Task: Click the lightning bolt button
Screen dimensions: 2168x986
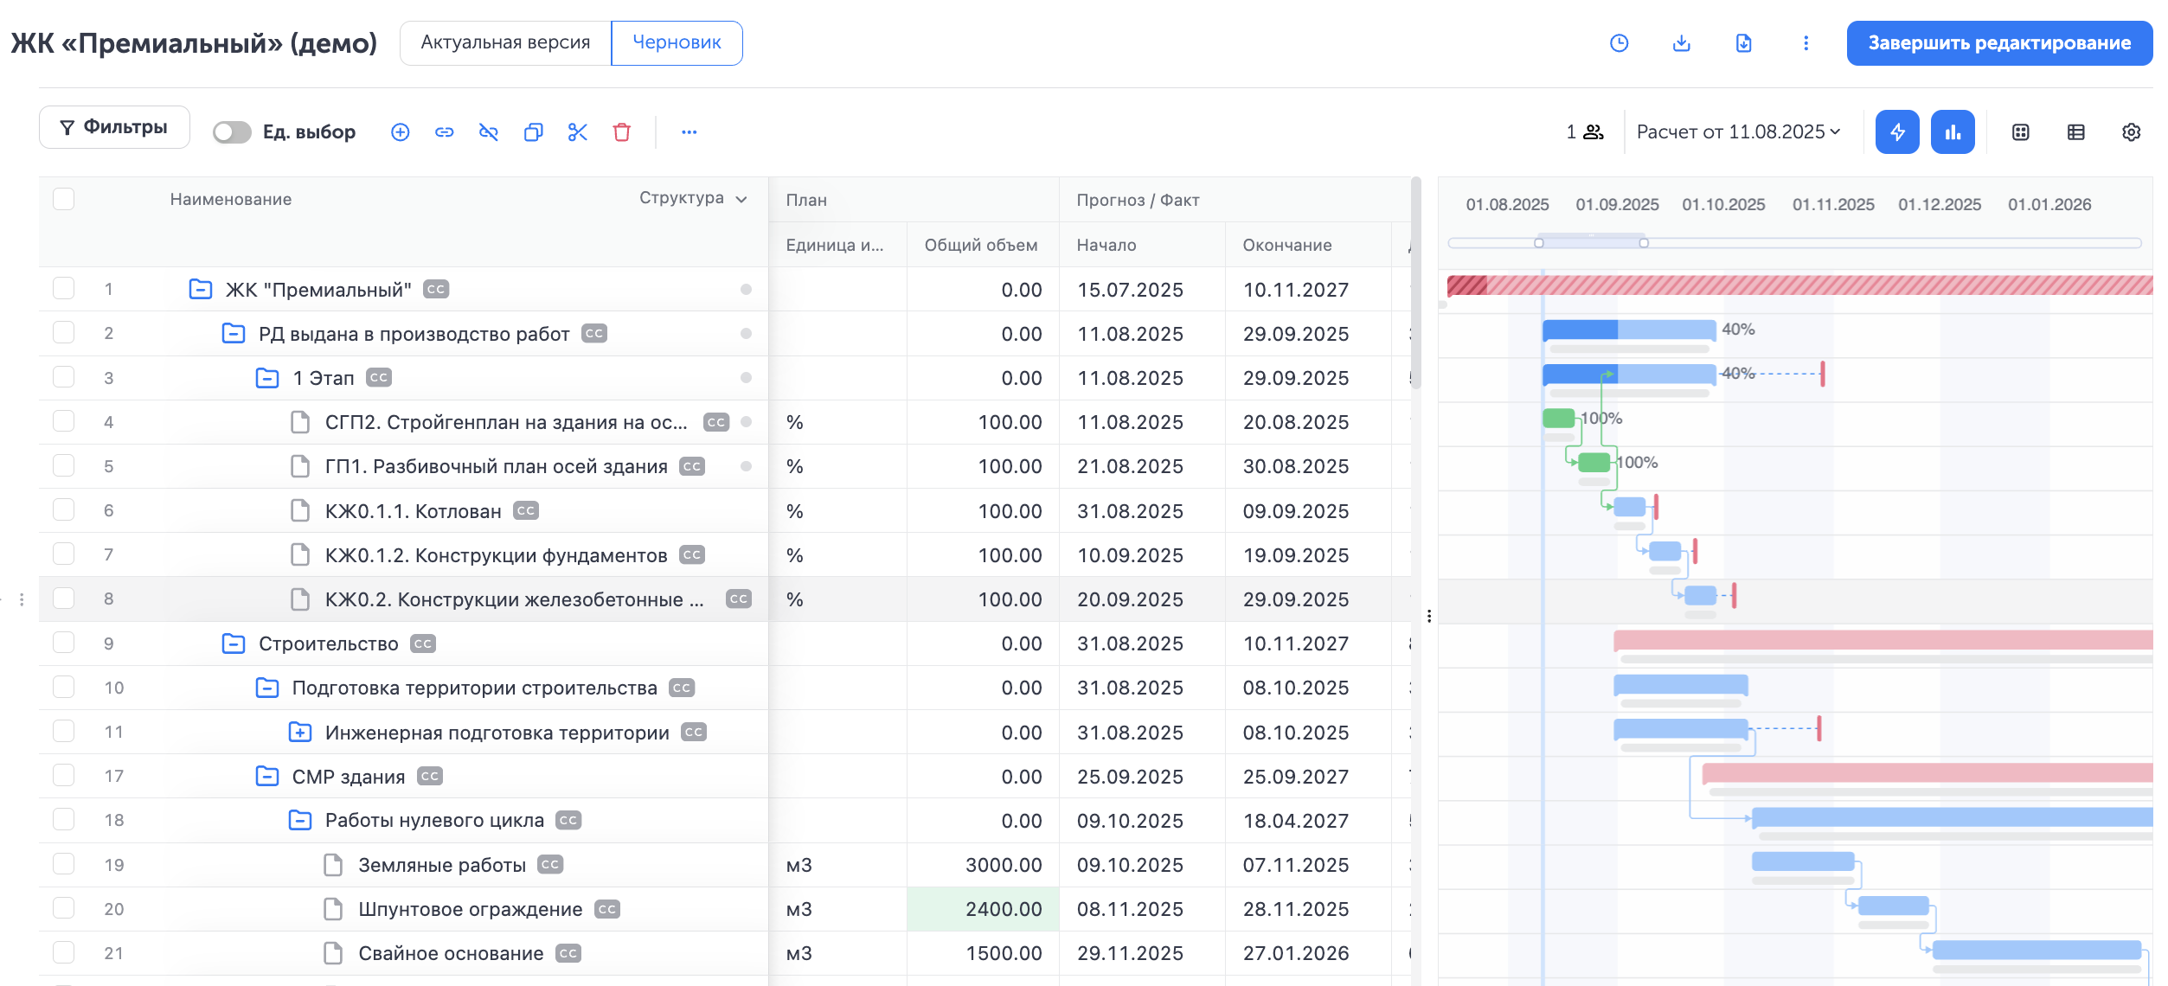Action: [1896, 132]
